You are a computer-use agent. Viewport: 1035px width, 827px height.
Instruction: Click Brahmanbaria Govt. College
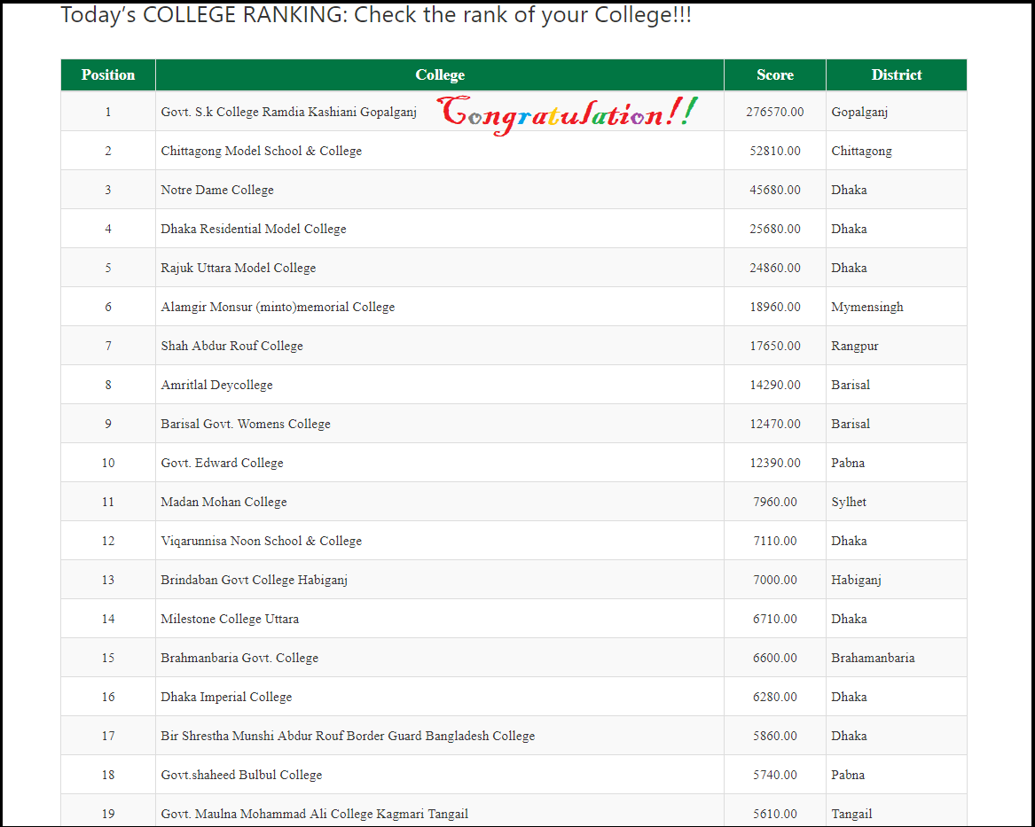click(x=239, y=658)
